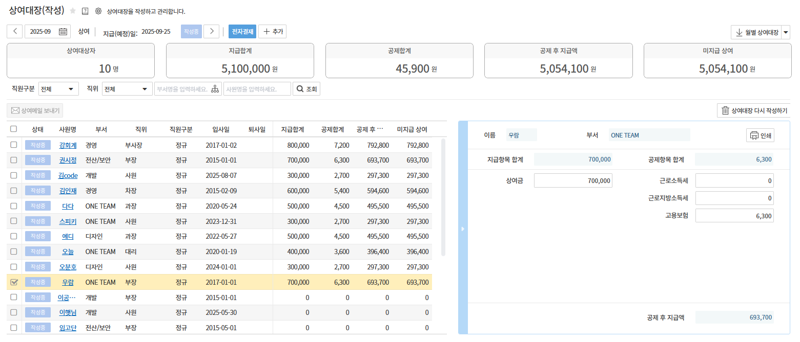This screenshot has height=342, width=800.
Task: Go to next month arrow
Action: [211, 32]
